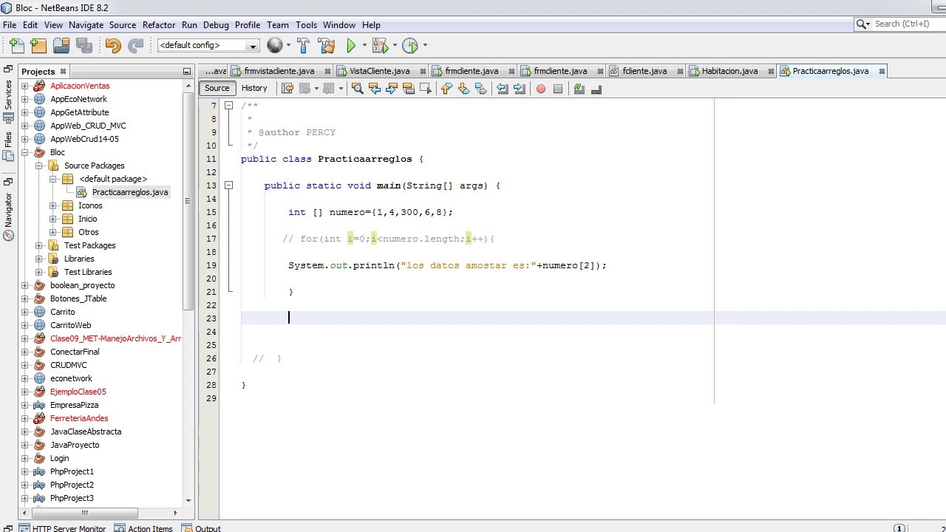Toggle highlight search icon
The height and width of the screenshot is (532, 946).
pos(409,89)
